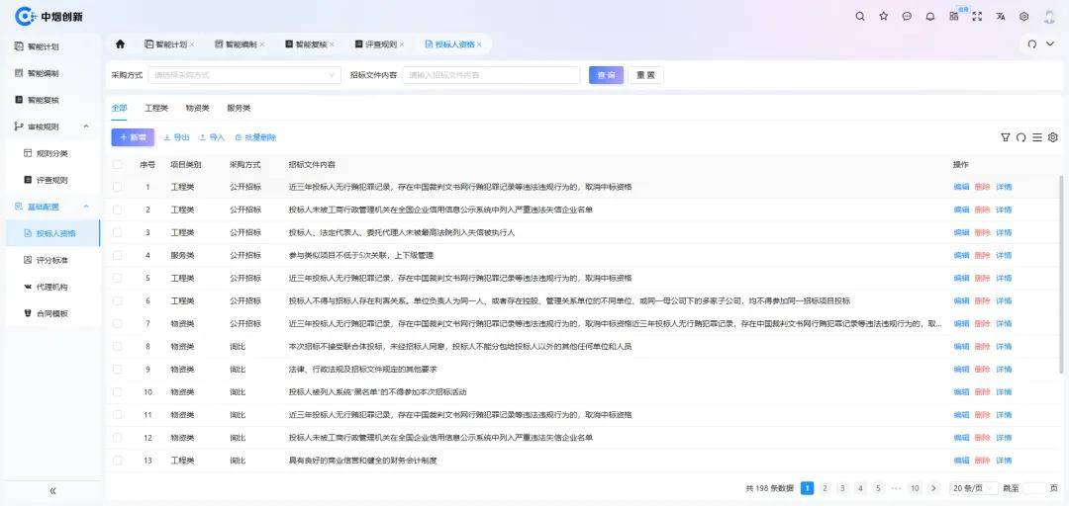Collapse the sidebar with double-chevron icon
Image resolution: width=1069 pixels, height=506 pixels.
pyautogui.click(x=52, y=491)
